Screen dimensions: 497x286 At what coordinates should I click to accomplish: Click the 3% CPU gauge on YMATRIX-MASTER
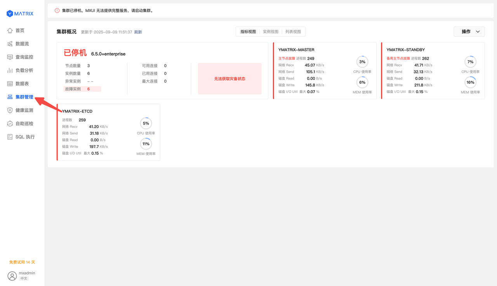tap(362, 62)
